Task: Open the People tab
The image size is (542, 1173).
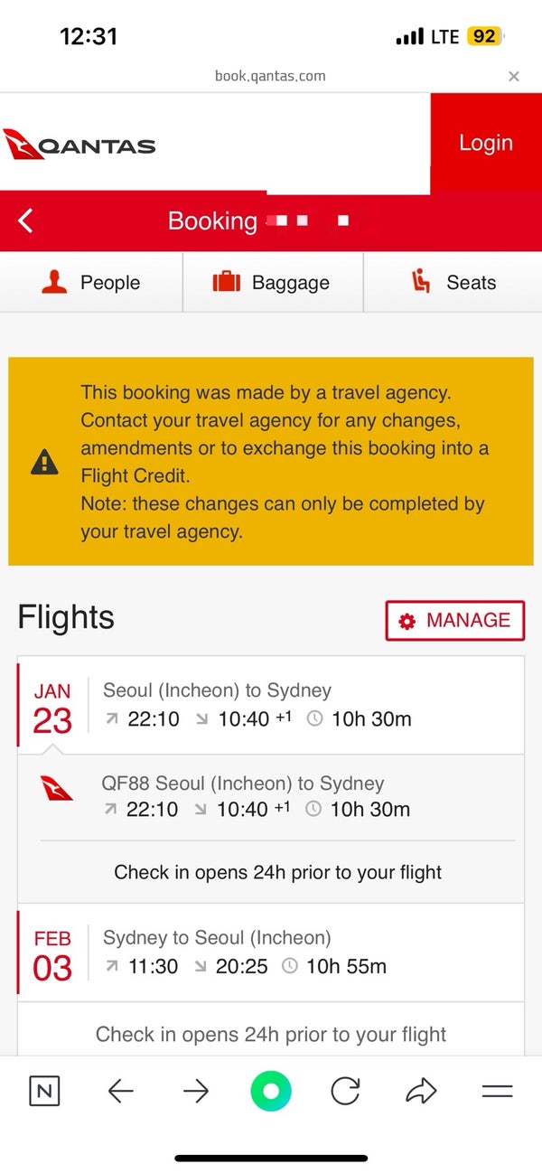Action: point(91,283)
